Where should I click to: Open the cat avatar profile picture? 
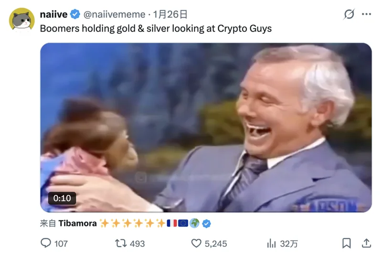tap(21, 20)
